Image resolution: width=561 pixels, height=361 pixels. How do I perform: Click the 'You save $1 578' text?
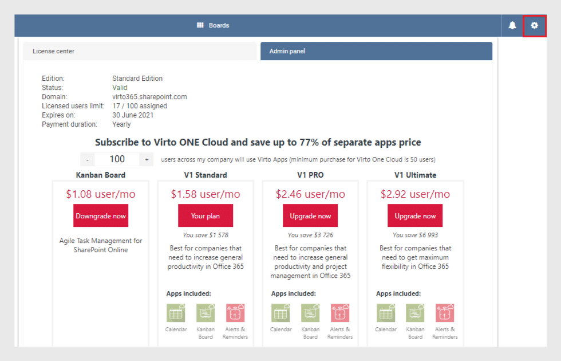[x=206, y=235]
